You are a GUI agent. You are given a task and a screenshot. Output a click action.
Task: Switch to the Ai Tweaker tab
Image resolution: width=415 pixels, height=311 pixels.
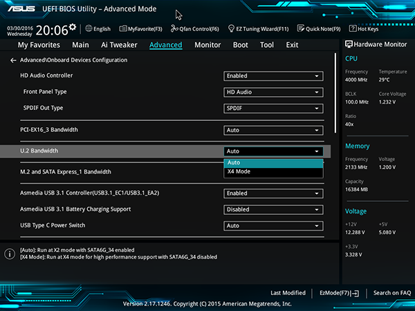[x=119, y=45]
